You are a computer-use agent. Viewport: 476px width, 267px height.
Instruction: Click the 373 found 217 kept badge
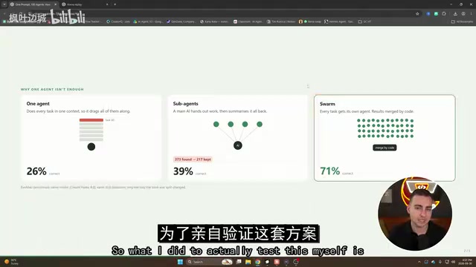point(193,159)
